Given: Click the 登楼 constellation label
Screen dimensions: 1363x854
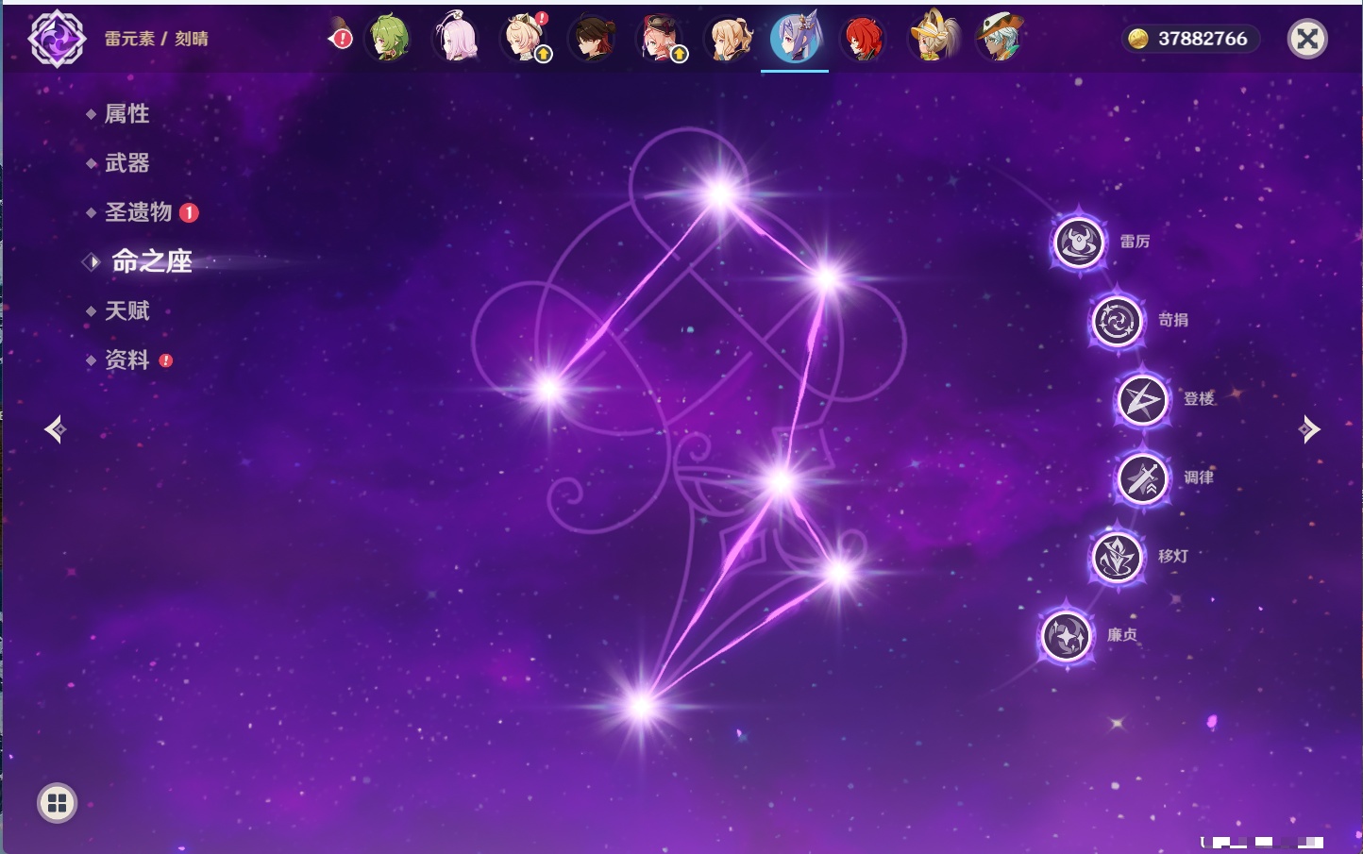Looking at the screenshot, I should pyautogui.click(x=1199, y=398).
